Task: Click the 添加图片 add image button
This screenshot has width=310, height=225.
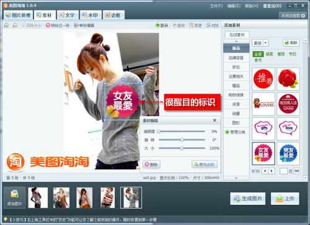Action: point(14,198)
